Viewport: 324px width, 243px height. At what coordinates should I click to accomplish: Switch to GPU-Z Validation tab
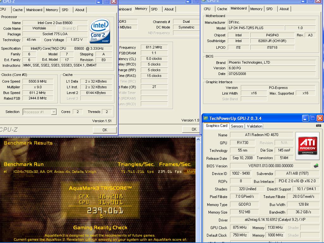click(x=254, y=126)
